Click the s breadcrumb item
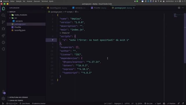The image size is (186, 105). point(77,12)
